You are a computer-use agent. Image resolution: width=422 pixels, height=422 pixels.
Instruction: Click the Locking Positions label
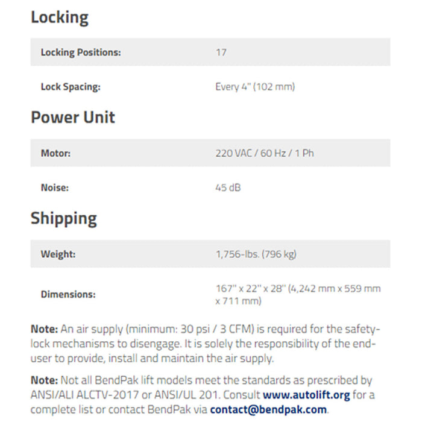81,52
